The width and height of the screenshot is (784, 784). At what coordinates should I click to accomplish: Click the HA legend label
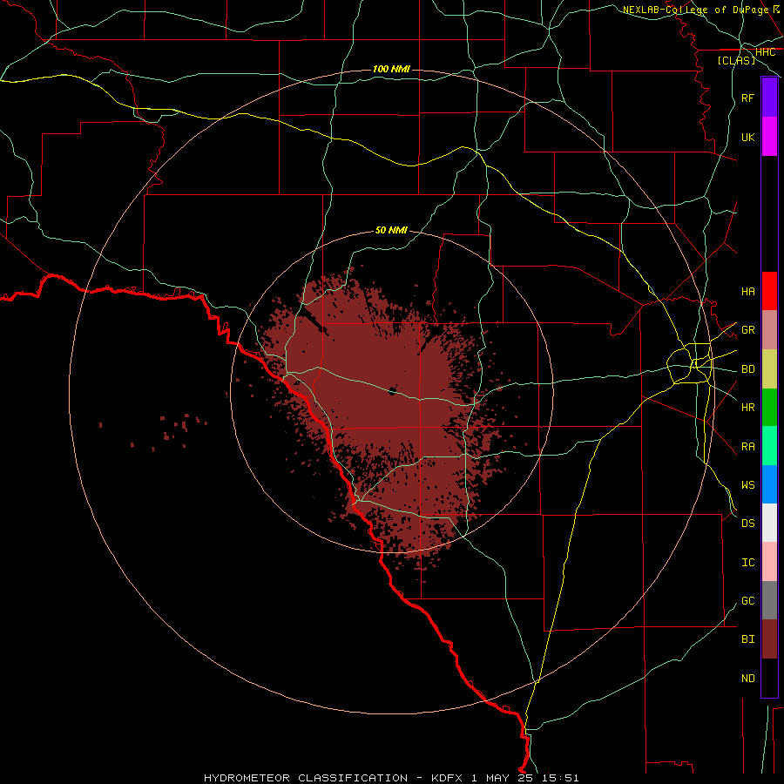pos(747,292)
